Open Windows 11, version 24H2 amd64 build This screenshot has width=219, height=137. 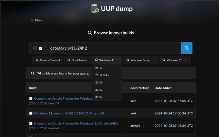69,113
